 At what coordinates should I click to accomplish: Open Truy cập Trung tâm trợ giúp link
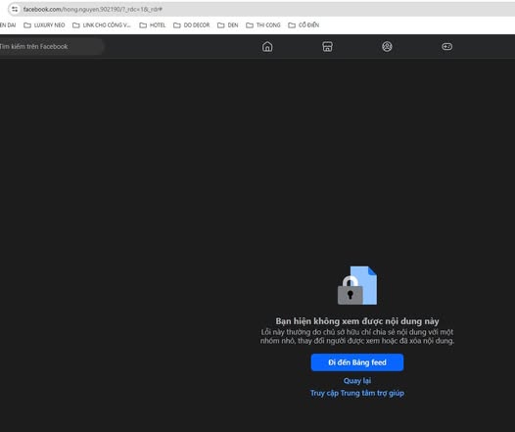(357, 393)
